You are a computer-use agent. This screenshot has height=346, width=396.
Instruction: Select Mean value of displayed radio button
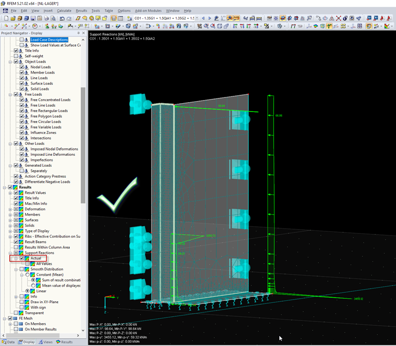coord(33,286)
